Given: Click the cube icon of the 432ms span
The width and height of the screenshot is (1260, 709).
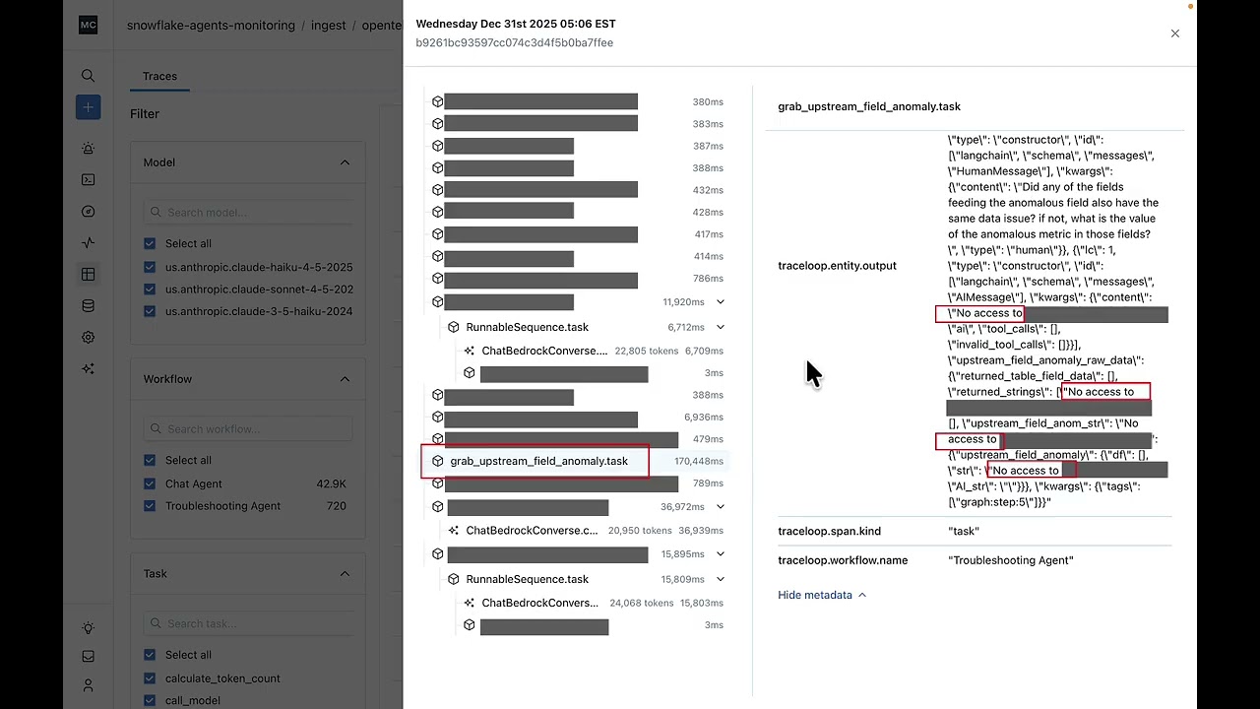Looking at the screenshot, I should [438, 190].
